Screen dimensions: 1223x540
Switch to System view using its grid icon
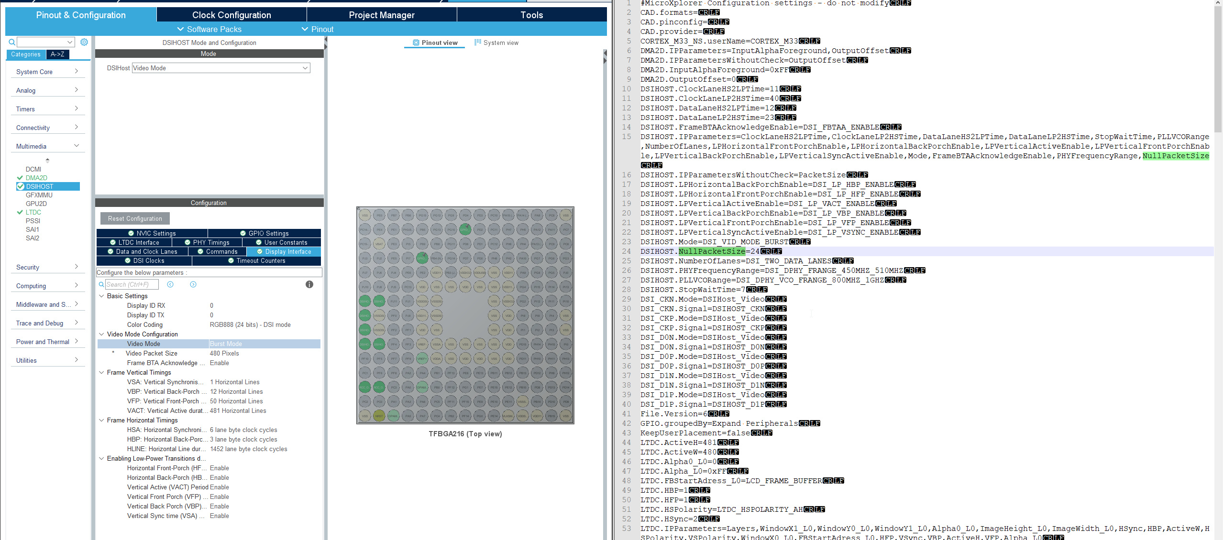click(x=477, y=43)
